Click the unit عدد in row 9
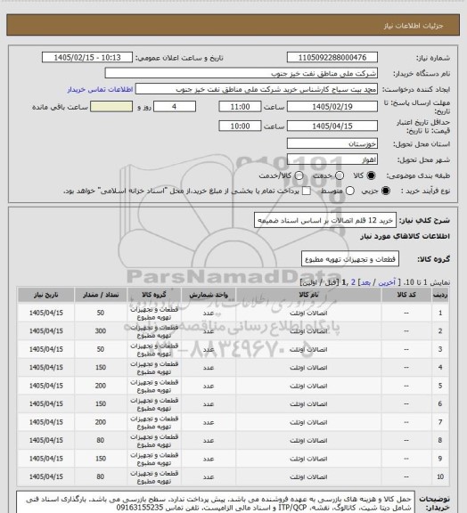The height and width of the screenshot is (513, 467). (209, 459)
